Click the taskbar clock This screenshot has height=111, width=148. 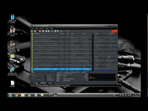(136, 95)
